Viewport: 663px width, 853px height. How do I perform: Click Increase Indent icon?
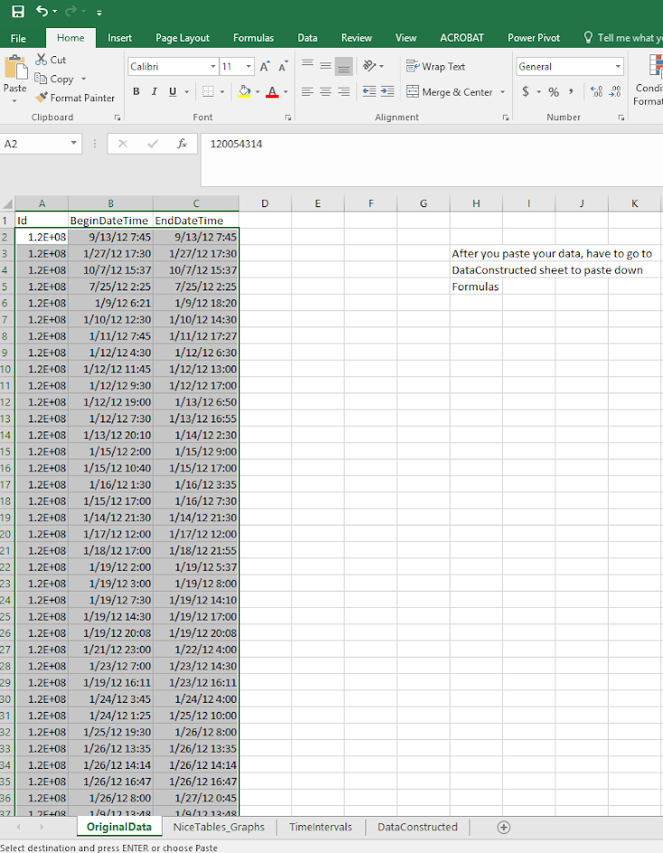tap(387, 92)
